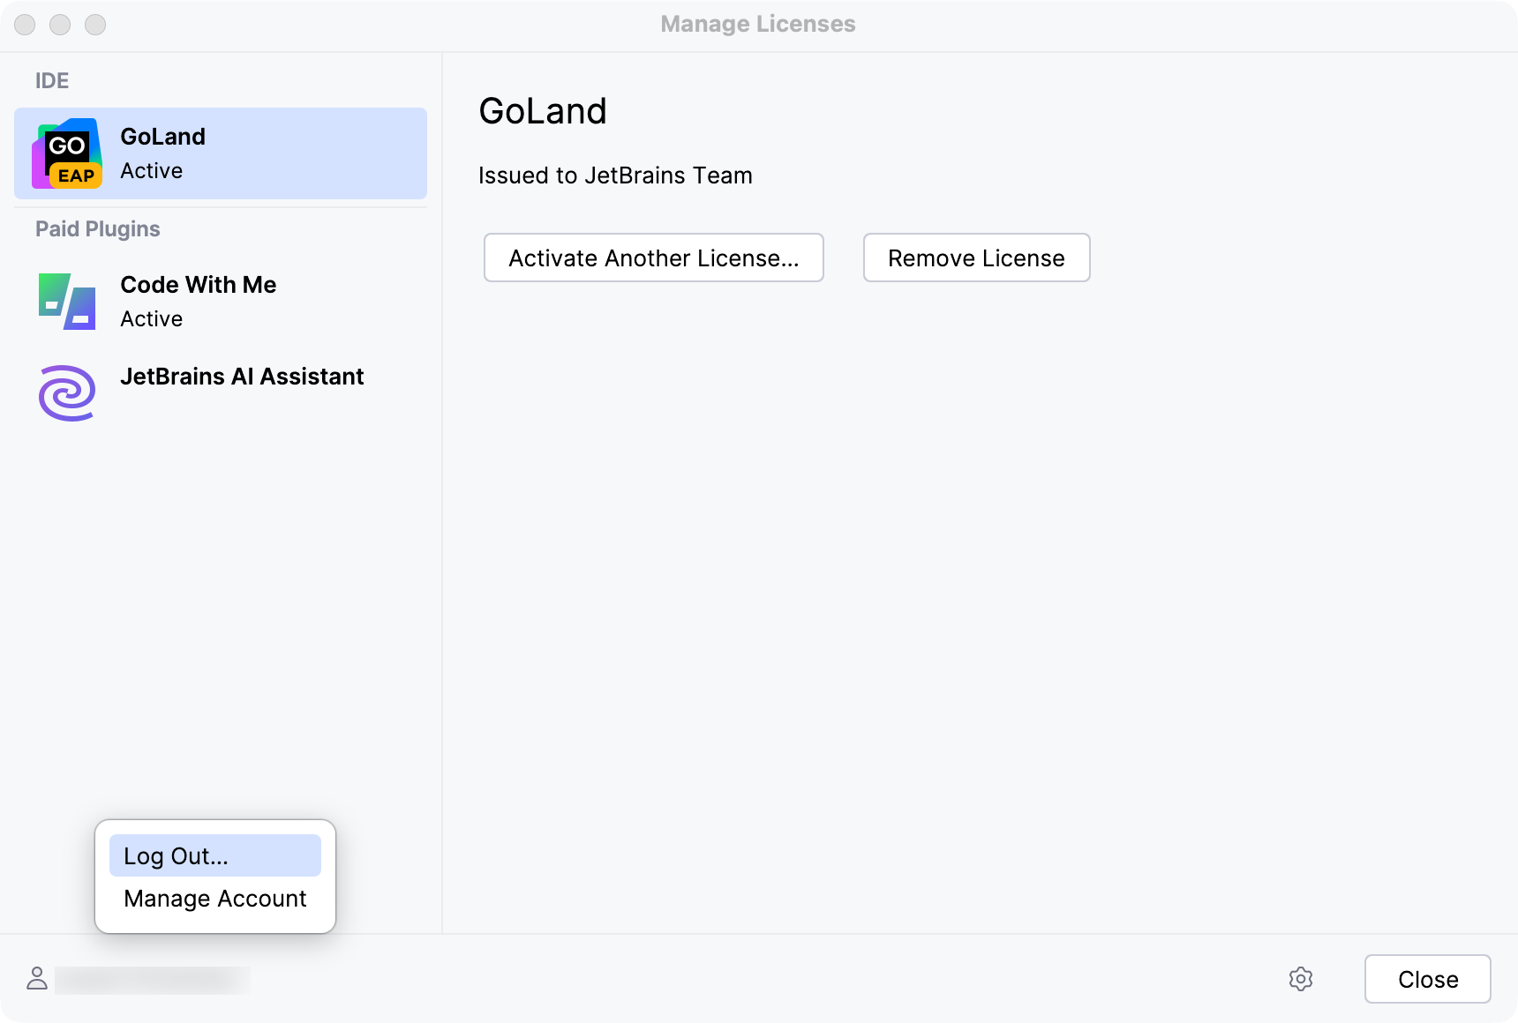Click the large GoLand heading in details pane
This screenshot has width=1518, height=1023.
tap(543, 112)
